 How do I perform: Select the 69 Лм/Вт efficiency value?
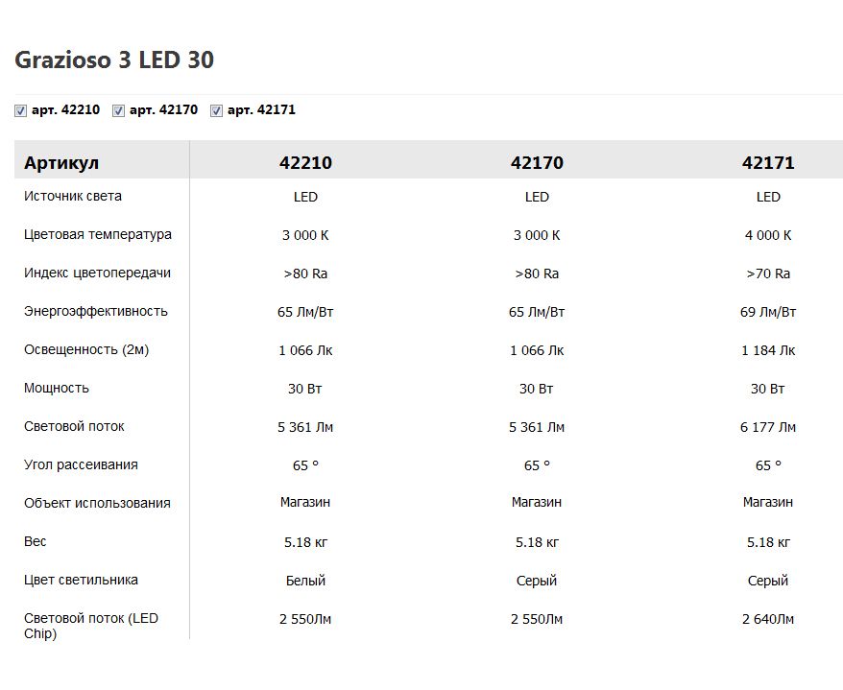pyautogui.click(x=768, y=312)
